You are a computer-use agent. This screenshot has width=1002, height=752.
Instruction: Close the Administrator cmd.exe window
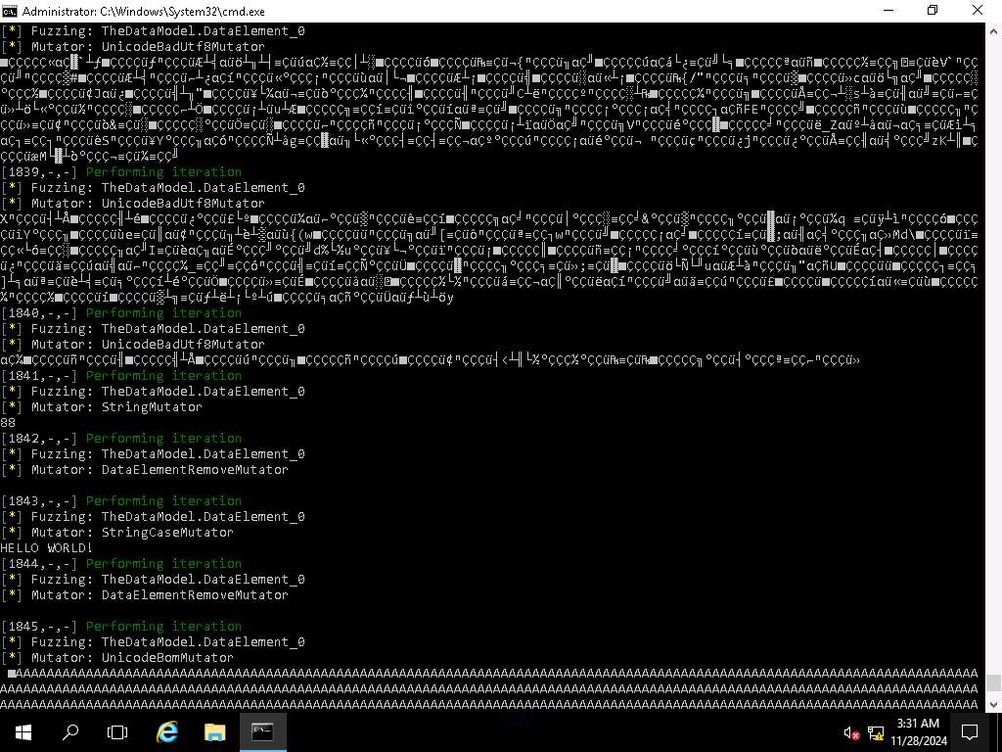click(978, 11)
